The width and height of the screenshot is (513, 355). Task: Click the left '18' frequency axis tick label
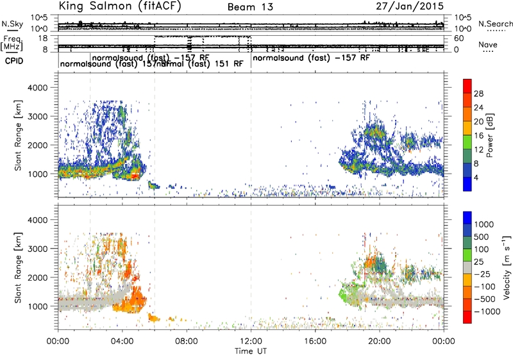click(x=43, y=38)
